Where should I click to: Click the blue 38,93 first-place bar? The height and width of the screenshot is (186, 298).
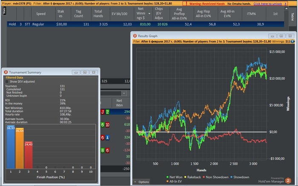click(x=11, y=147)
